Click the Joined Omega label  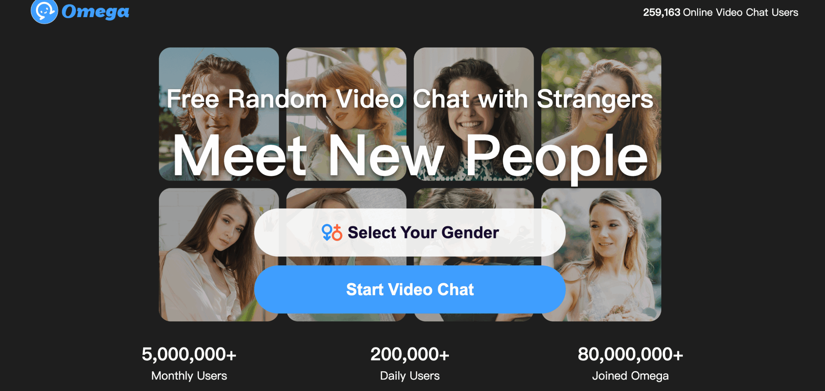point(630,376)
